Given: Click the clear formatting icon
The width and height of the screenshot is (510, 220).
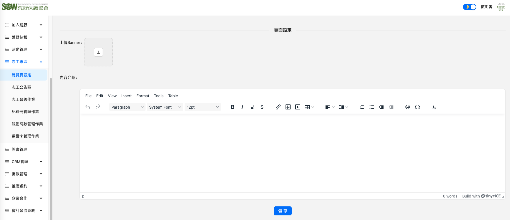Looking at the screenshot, I should pyautogui.click(x=434, y=107).
